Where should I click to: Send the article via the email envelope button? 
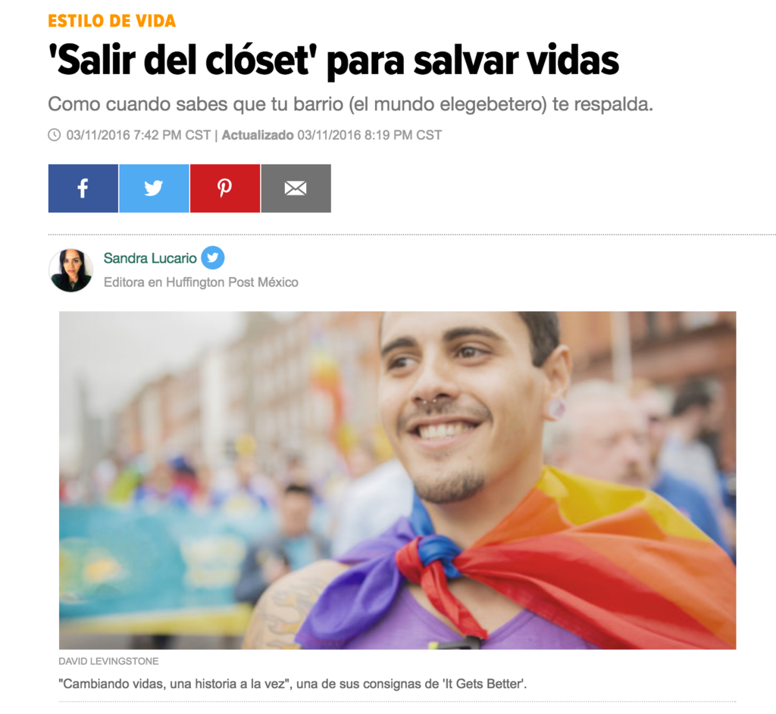pyautogui.click(x=296, y=189)
